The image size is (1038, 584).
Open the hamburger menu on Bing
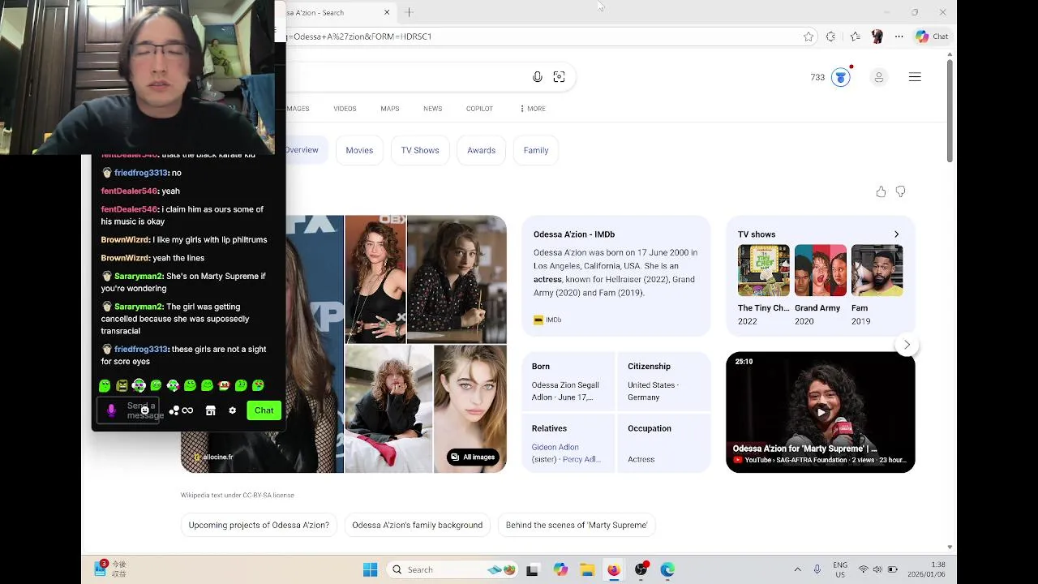[x=915, y=77]
